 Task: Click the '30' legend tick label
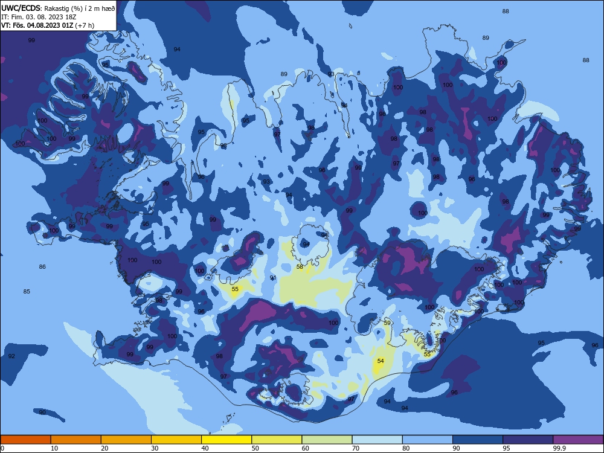click(155, 448)
